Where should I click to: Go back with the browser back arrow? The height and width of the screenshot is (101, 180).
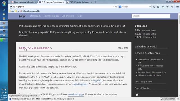pos(11,7)
